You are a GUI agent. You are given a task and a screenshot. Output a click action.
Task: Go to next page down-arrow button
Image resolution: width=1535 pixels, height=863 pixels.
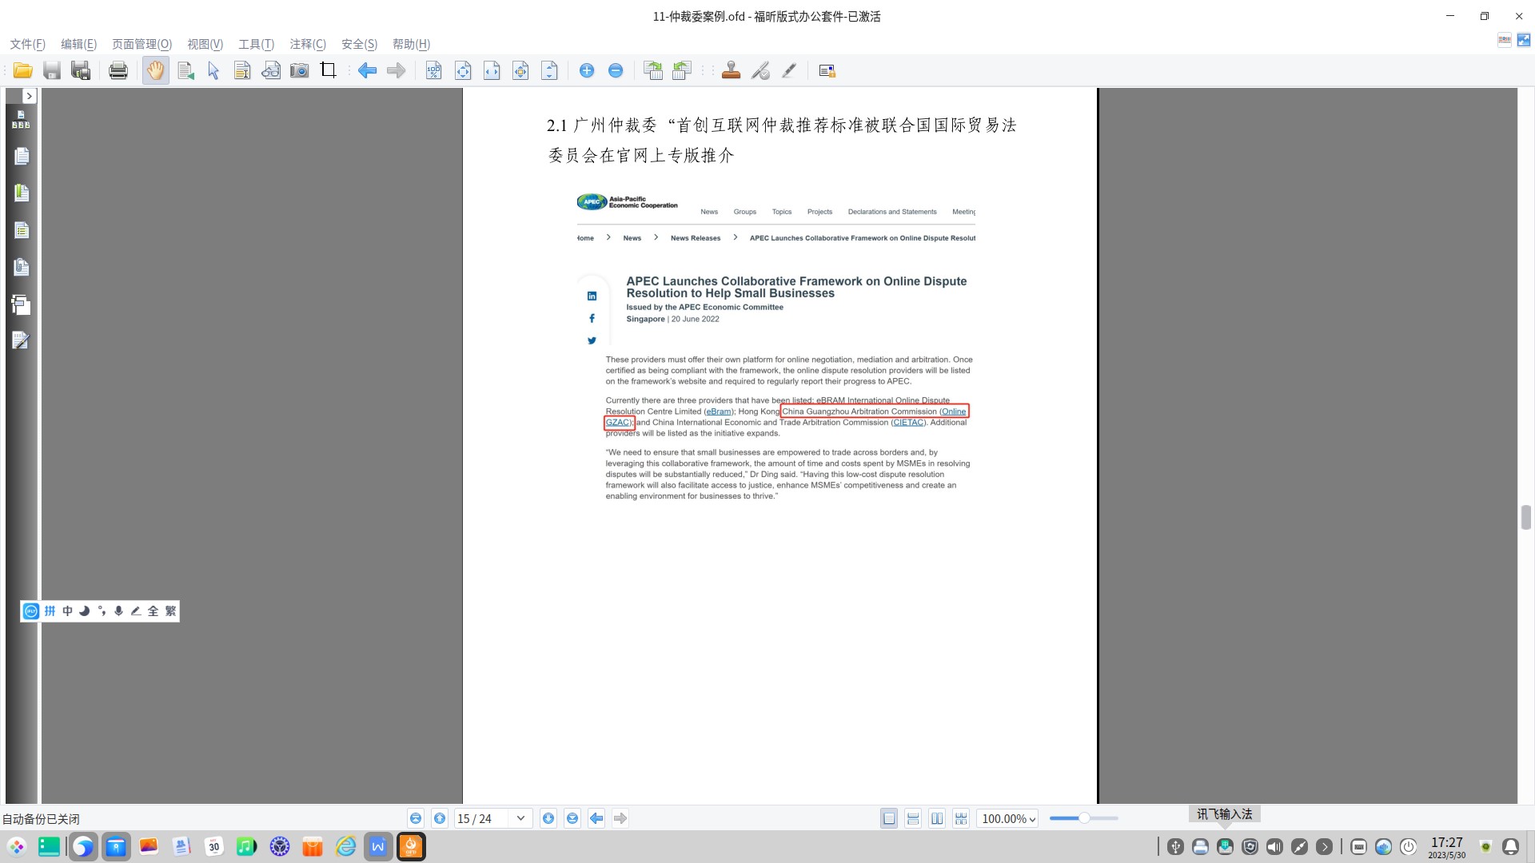pyautogui.click(x=548, y=818)
